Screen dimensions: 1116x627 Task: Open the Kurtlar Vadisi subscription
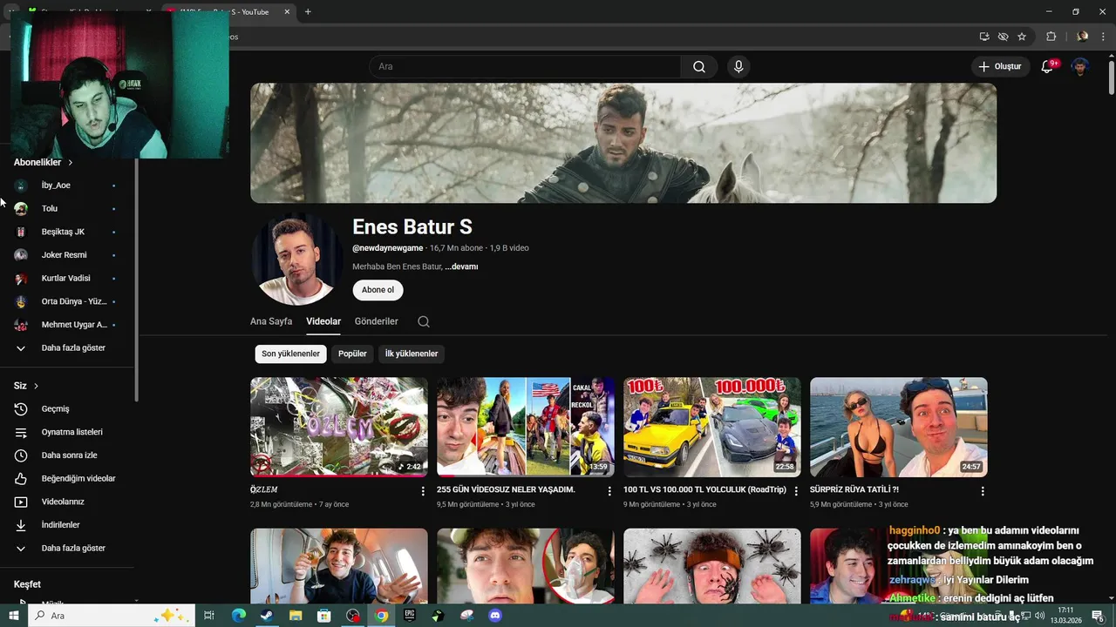pyautogui.click(x=67, y=279)
